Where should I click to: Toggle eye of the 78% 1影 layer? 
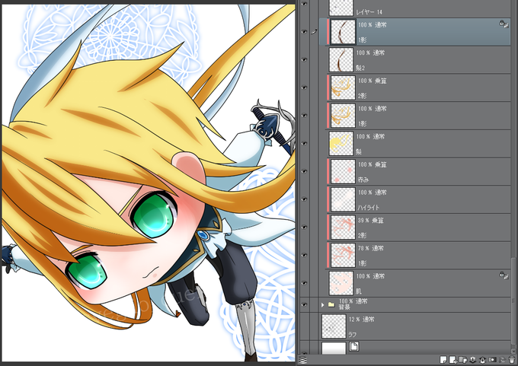click(x=304, y=255)
